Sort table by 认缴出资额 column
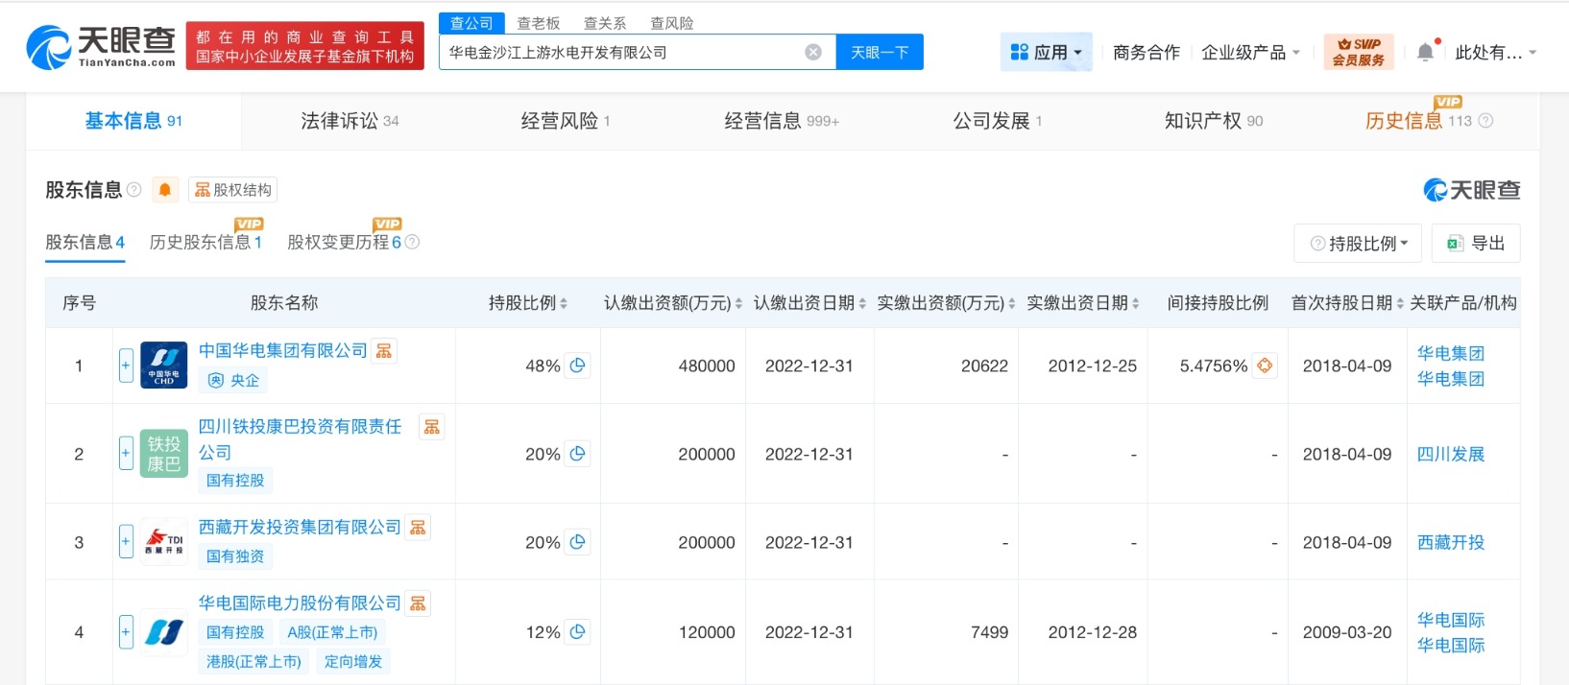 (672, 303)
